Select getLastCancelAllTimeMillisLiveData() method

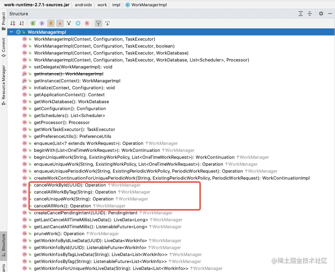(108, 220)
